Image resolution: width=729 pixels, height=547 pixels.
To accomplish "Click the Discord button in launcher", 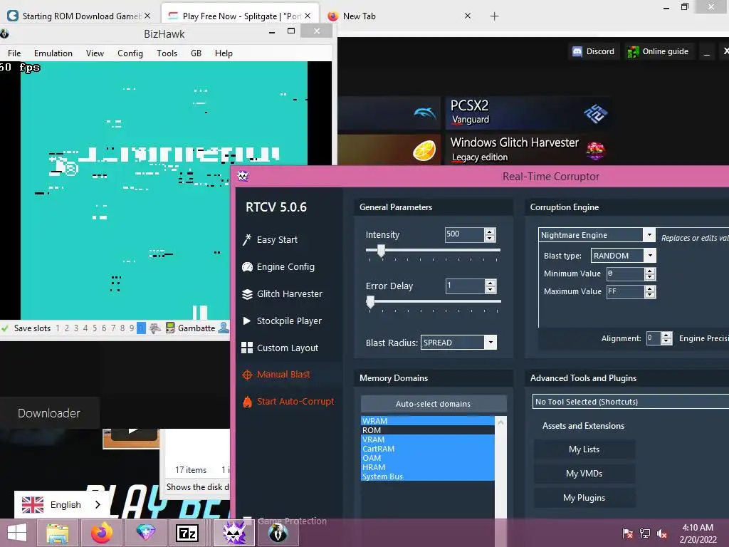I will [594, 51].
